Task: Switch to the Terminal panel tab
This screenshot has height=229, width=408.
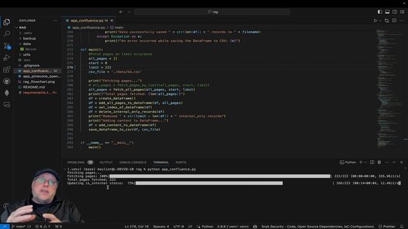Action: point(161,162)
